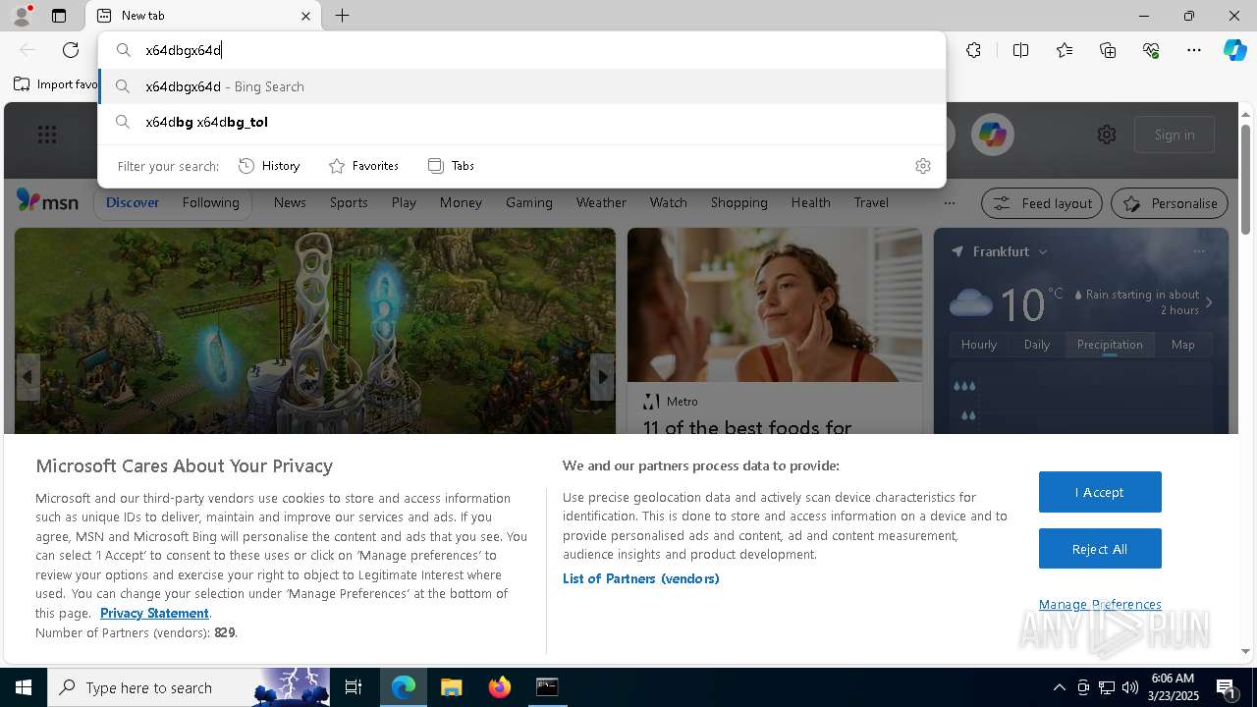Screen dimensions: 1257x707
Task: Open the Privacy Statement link
Action: pyautogui.click(x=154, y=613)
